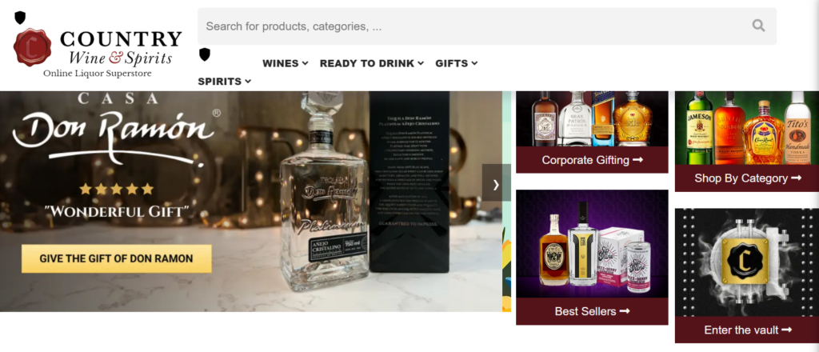Click the search magnifying glass icon

tap(758, 26)
